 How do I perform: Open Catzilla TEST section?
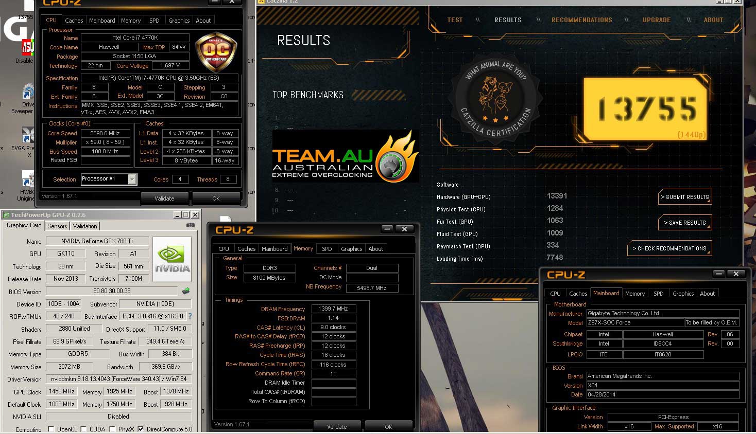click(x=455, y=20)
